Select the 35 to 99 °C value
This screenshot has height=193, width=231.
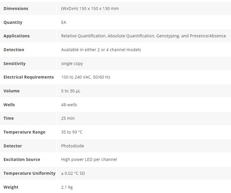coord(72,132)
